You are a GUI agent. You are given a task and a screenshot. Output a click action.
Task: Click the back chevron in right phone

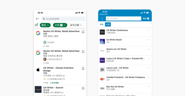(x=102, y=19)
